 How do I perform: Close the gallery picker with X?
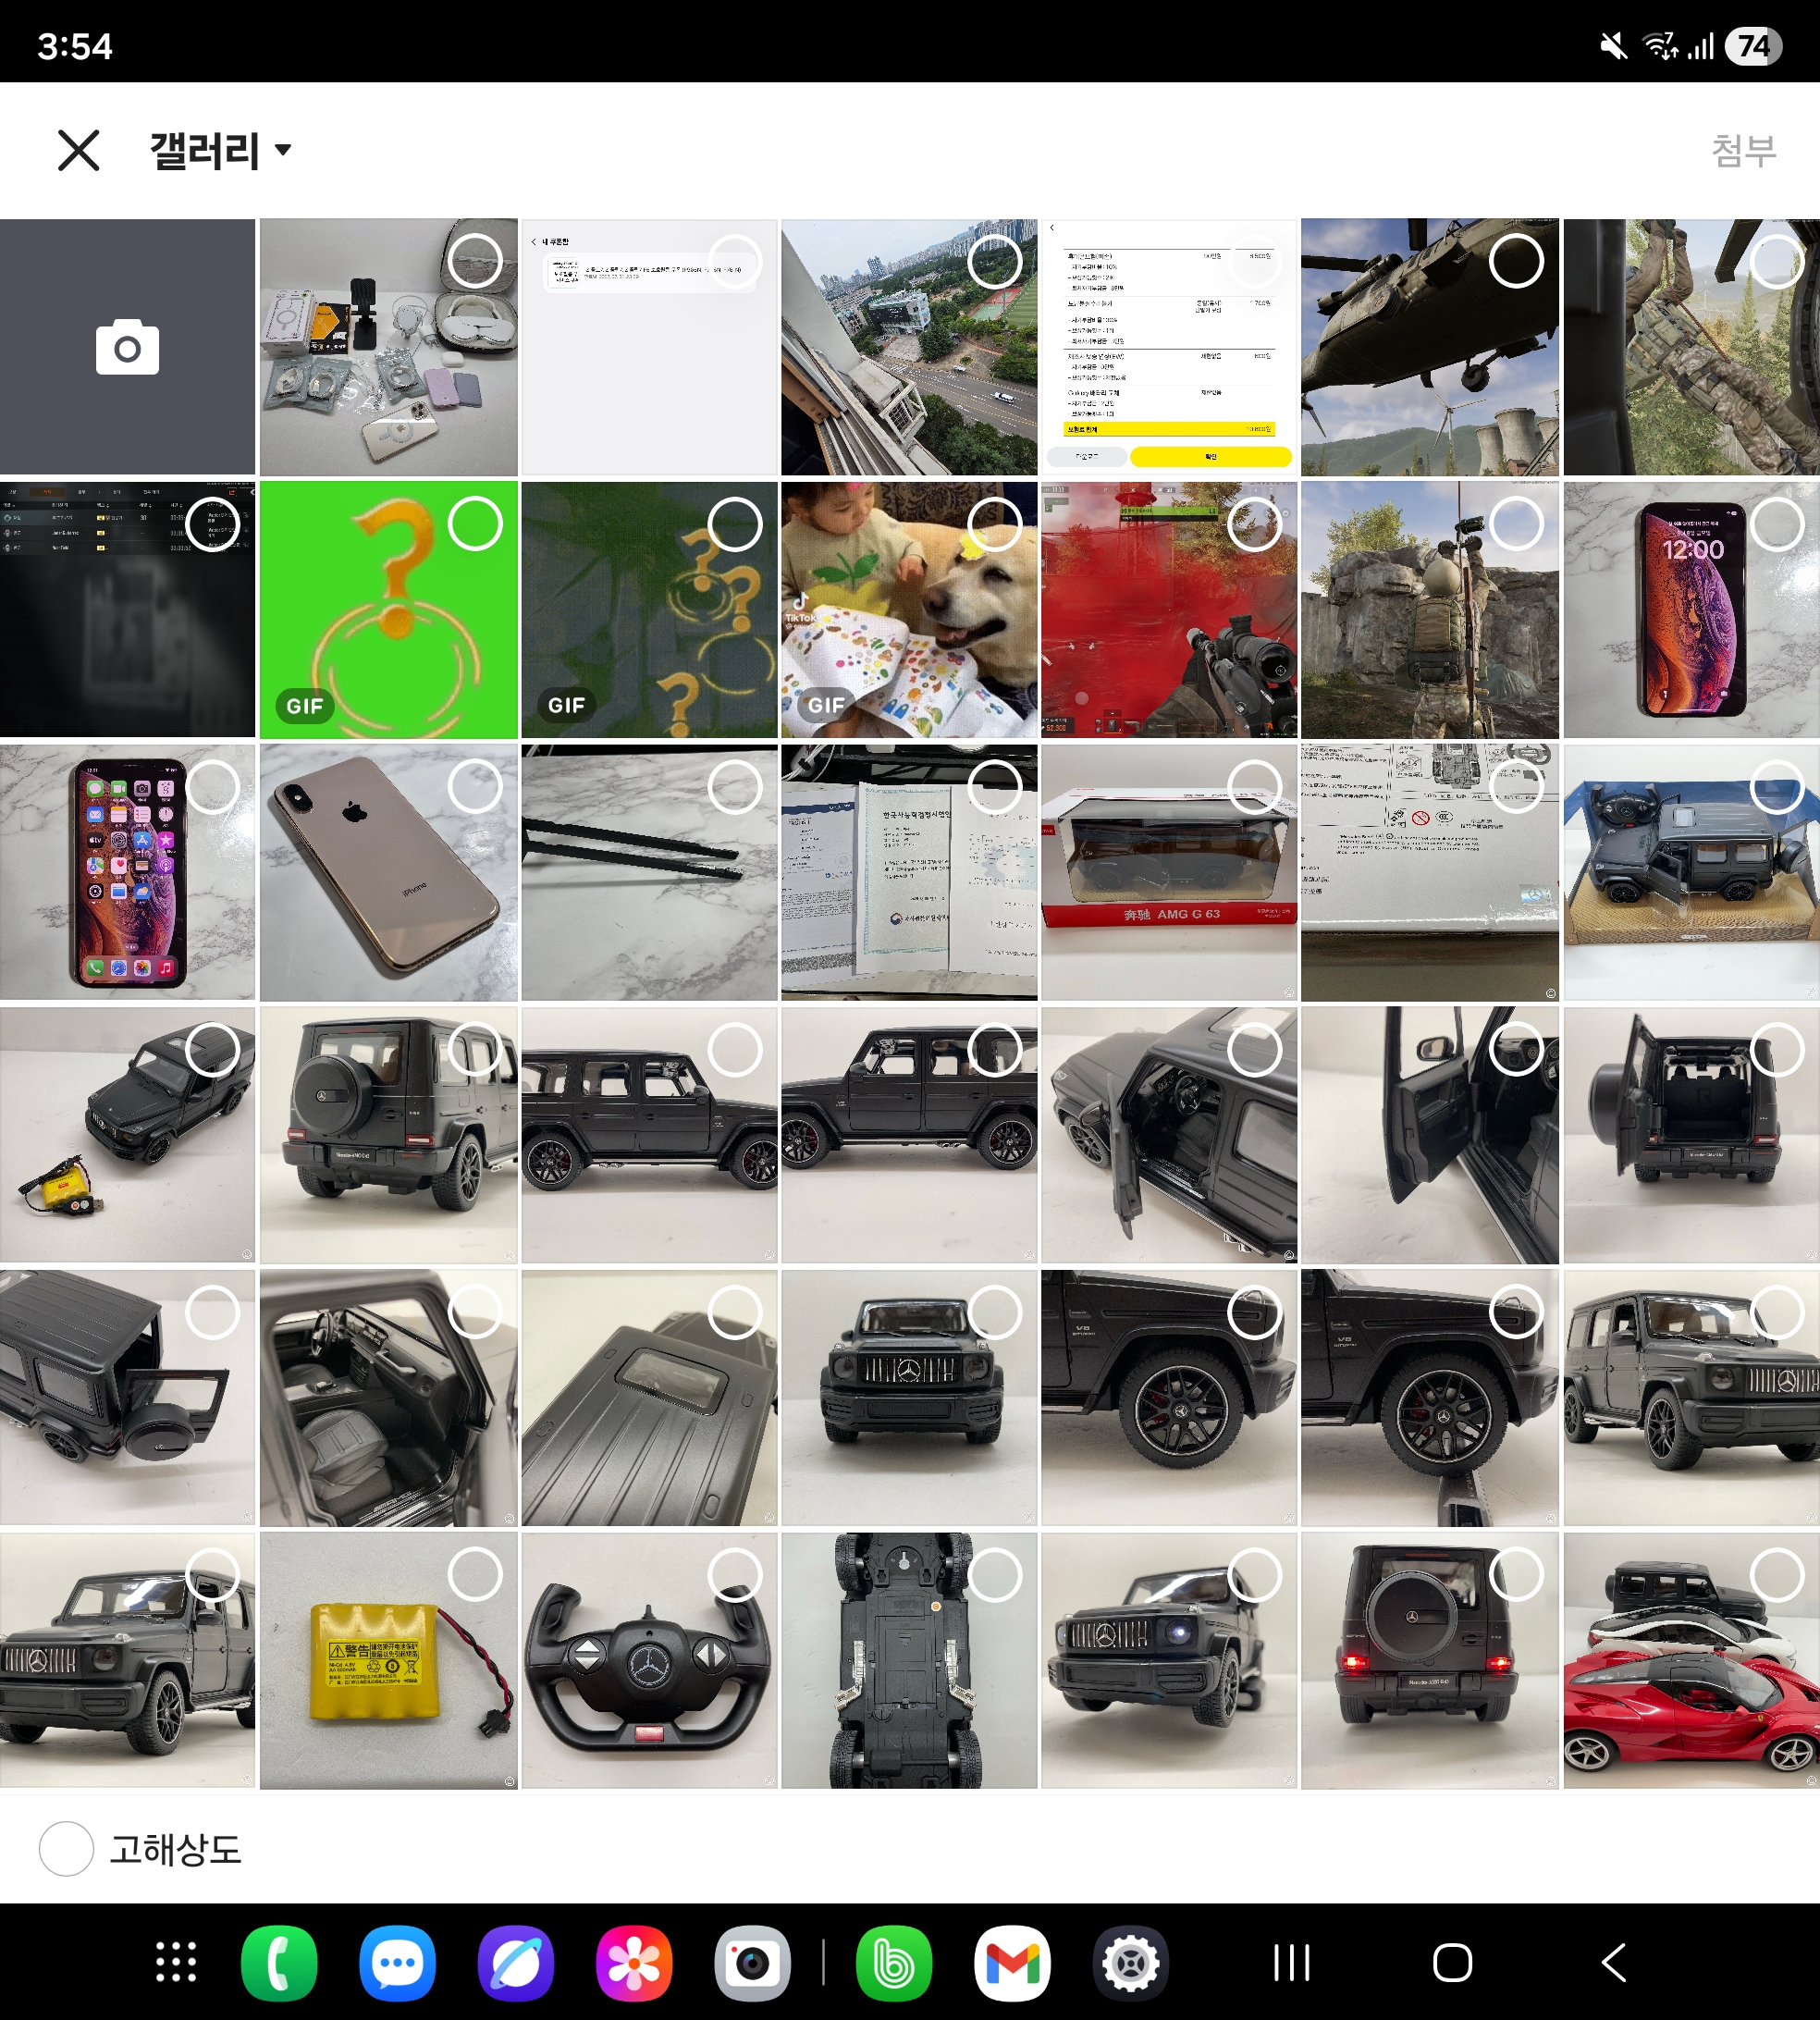78,150
